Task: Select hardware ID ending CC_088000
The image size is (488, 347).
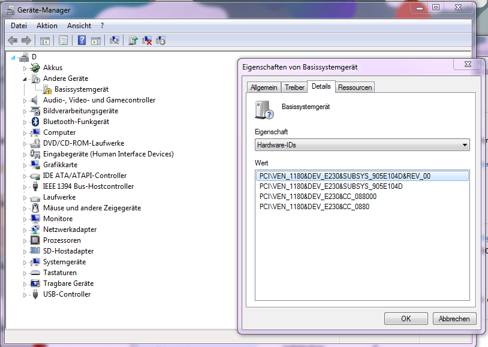Action: [x=318, y=197]
